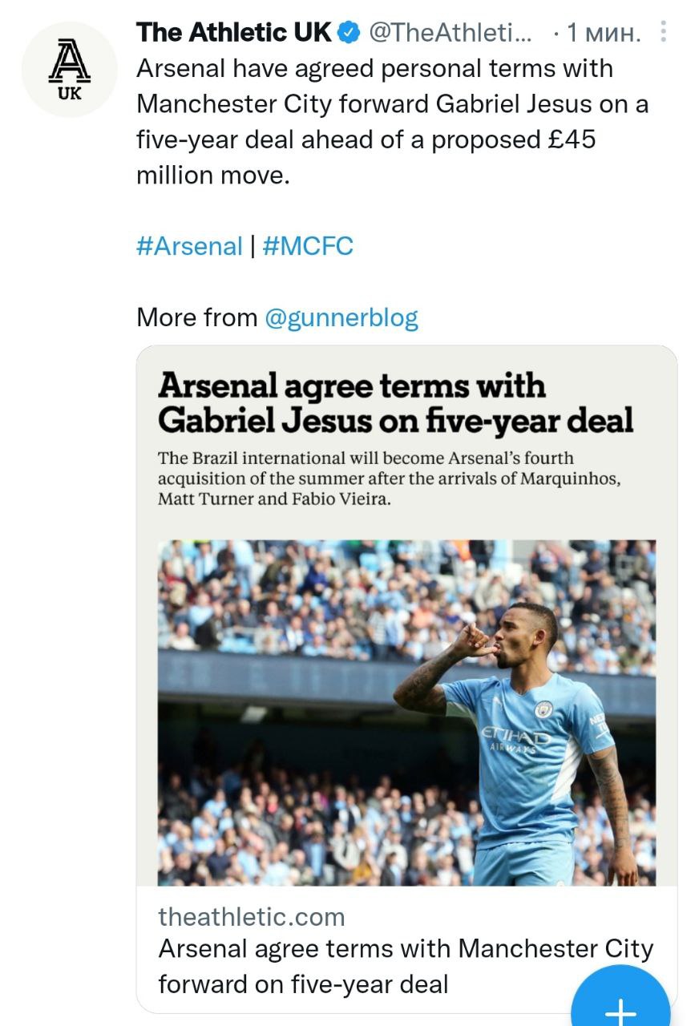
Task: Click the Etihad Airways logo on the jersey
Action: point(515,737)
